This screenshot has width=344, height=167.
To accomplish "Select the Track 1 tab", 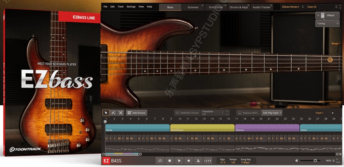I will pos(319,113).
